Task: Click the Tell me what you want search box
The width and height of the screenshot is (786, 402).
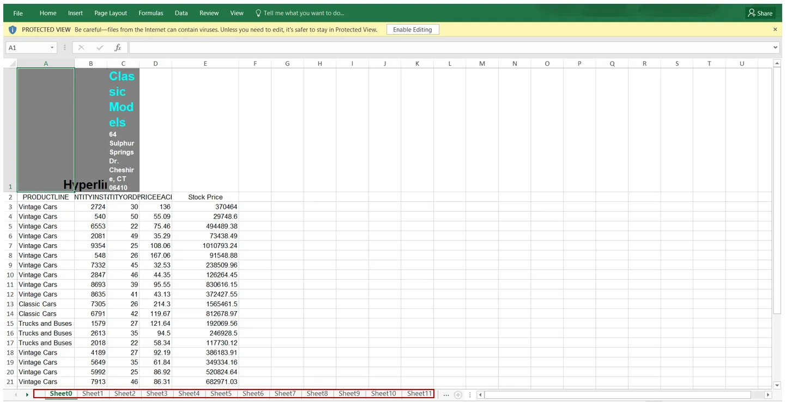Action: [x=300, y=13]
